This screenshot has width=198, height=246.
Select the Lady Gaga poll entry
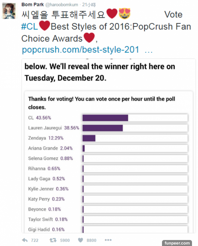(x=46, y=179)
